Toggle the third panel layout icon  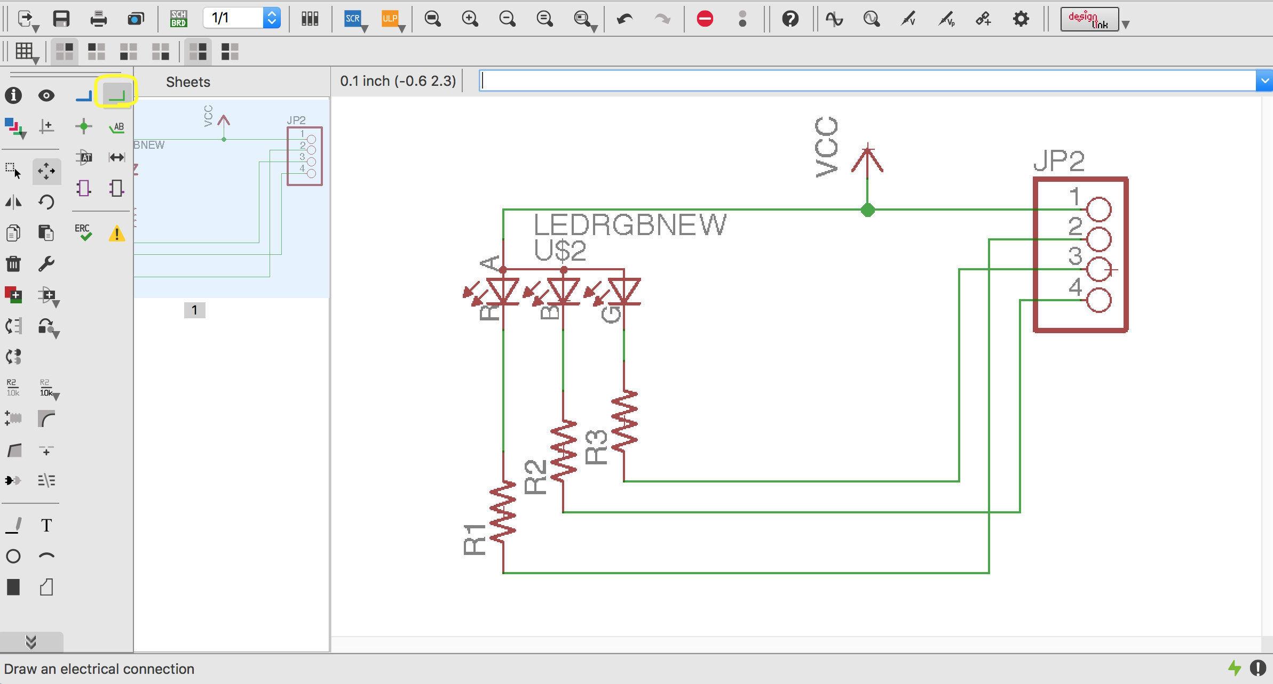click(x=129, y=52)
